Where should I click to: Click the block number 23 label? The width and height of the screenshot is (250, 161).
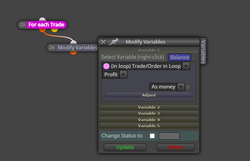(22, 25)
